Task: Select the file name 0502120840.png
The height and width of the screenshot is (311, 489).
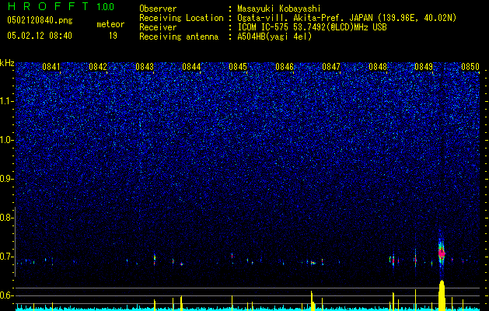Action: pyautogui.click(x=40, y=20)
